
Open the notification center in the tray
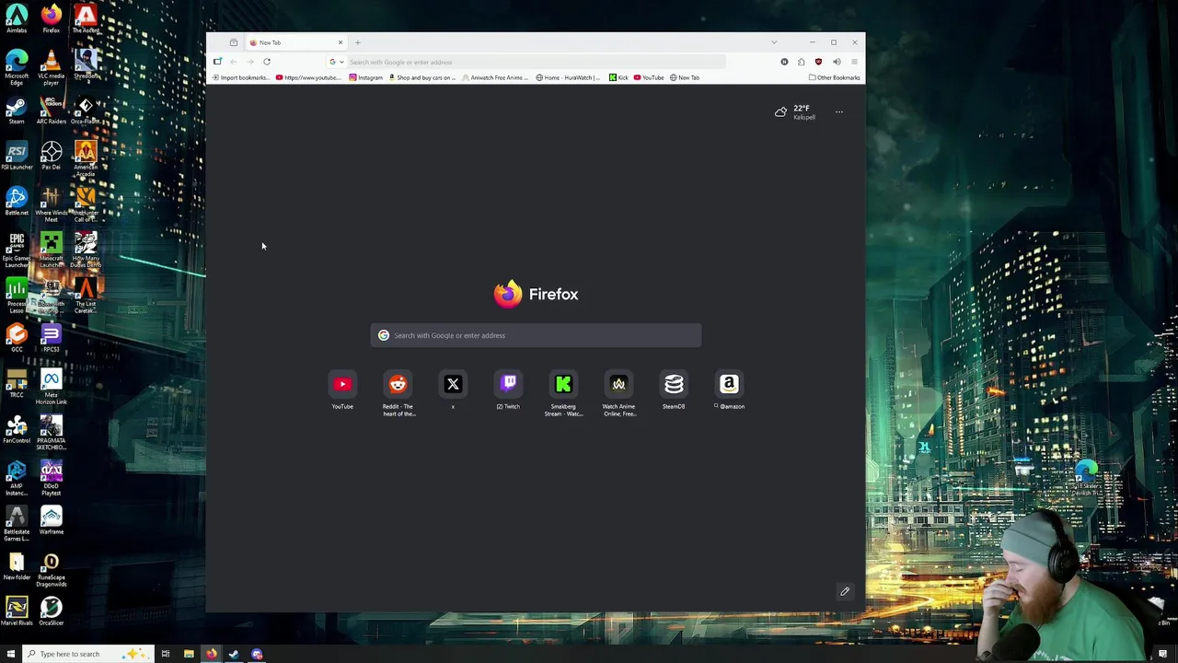[x=1162, y=654]
